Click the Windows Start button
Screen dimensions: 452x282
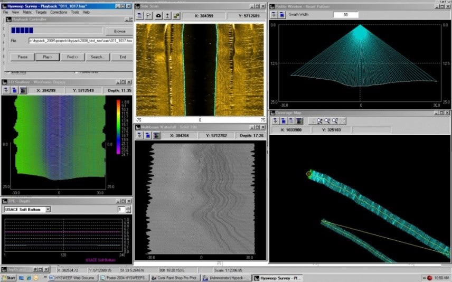coord(8,278)
